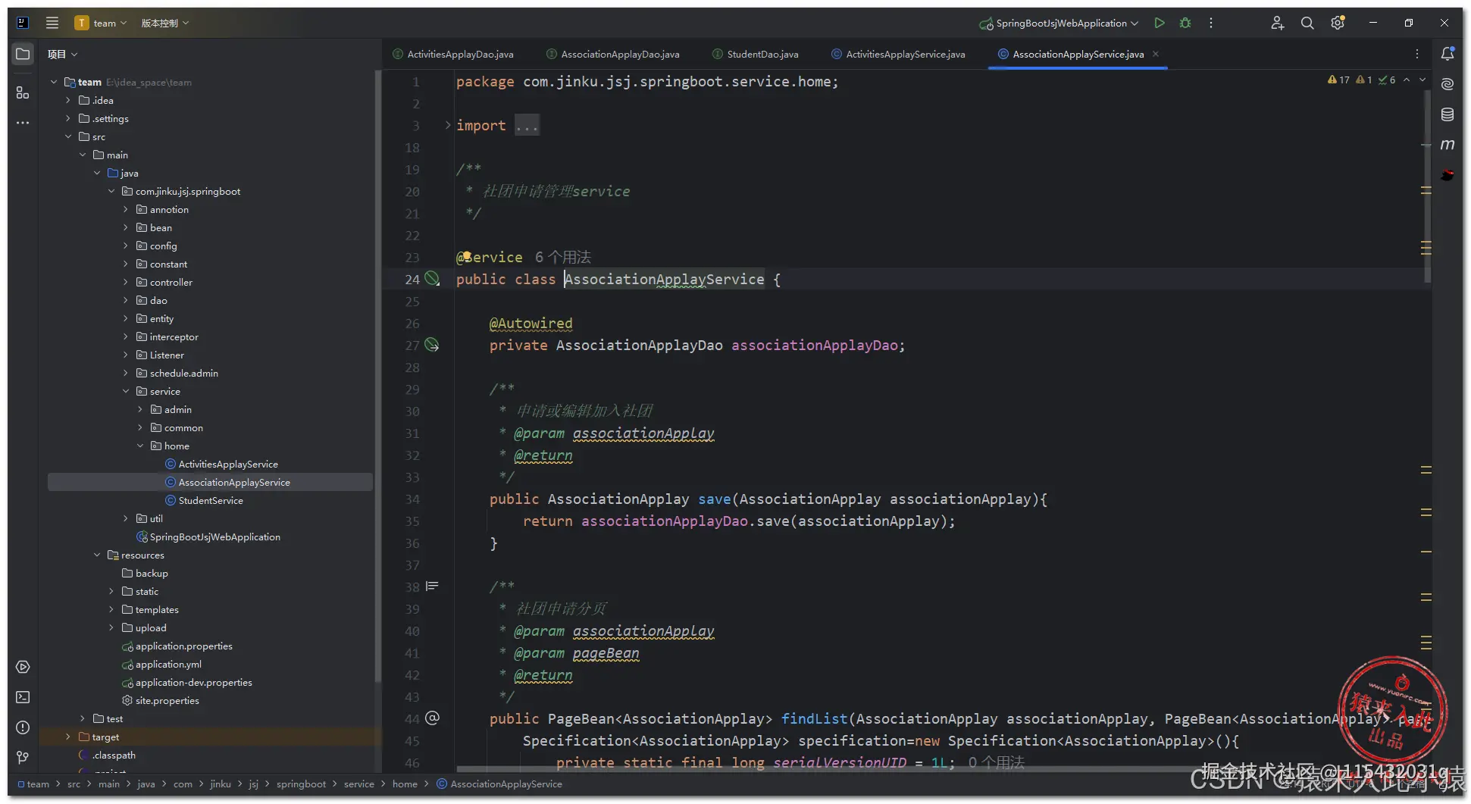Expand the folded import block

pos(448,125)
